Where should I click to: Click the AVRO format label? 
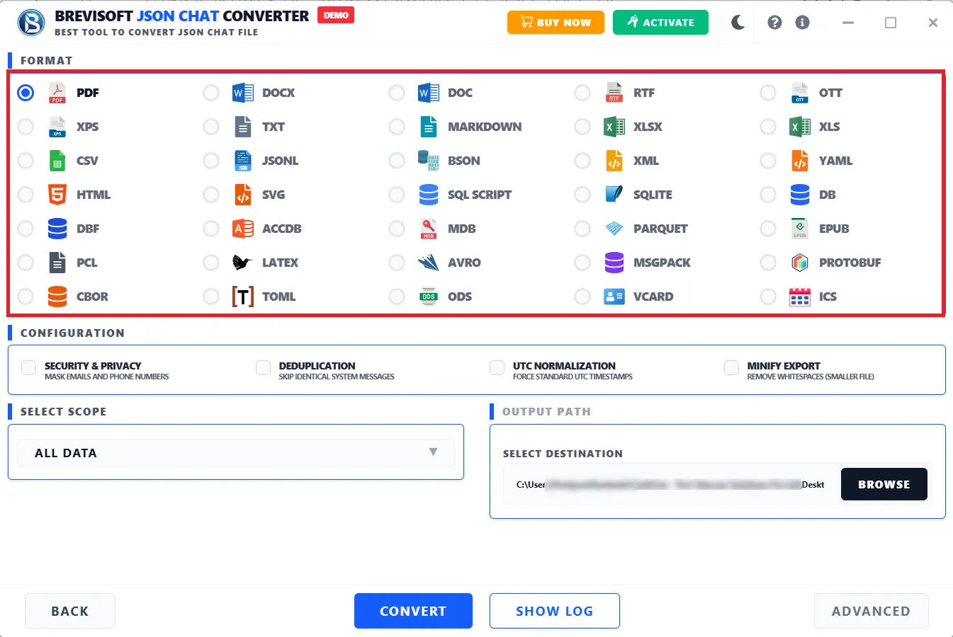(464, 263)
